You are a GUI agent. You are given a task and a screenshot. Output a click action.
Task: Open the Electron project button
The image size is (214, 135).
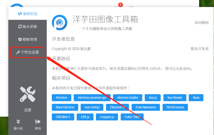[62, 97]
